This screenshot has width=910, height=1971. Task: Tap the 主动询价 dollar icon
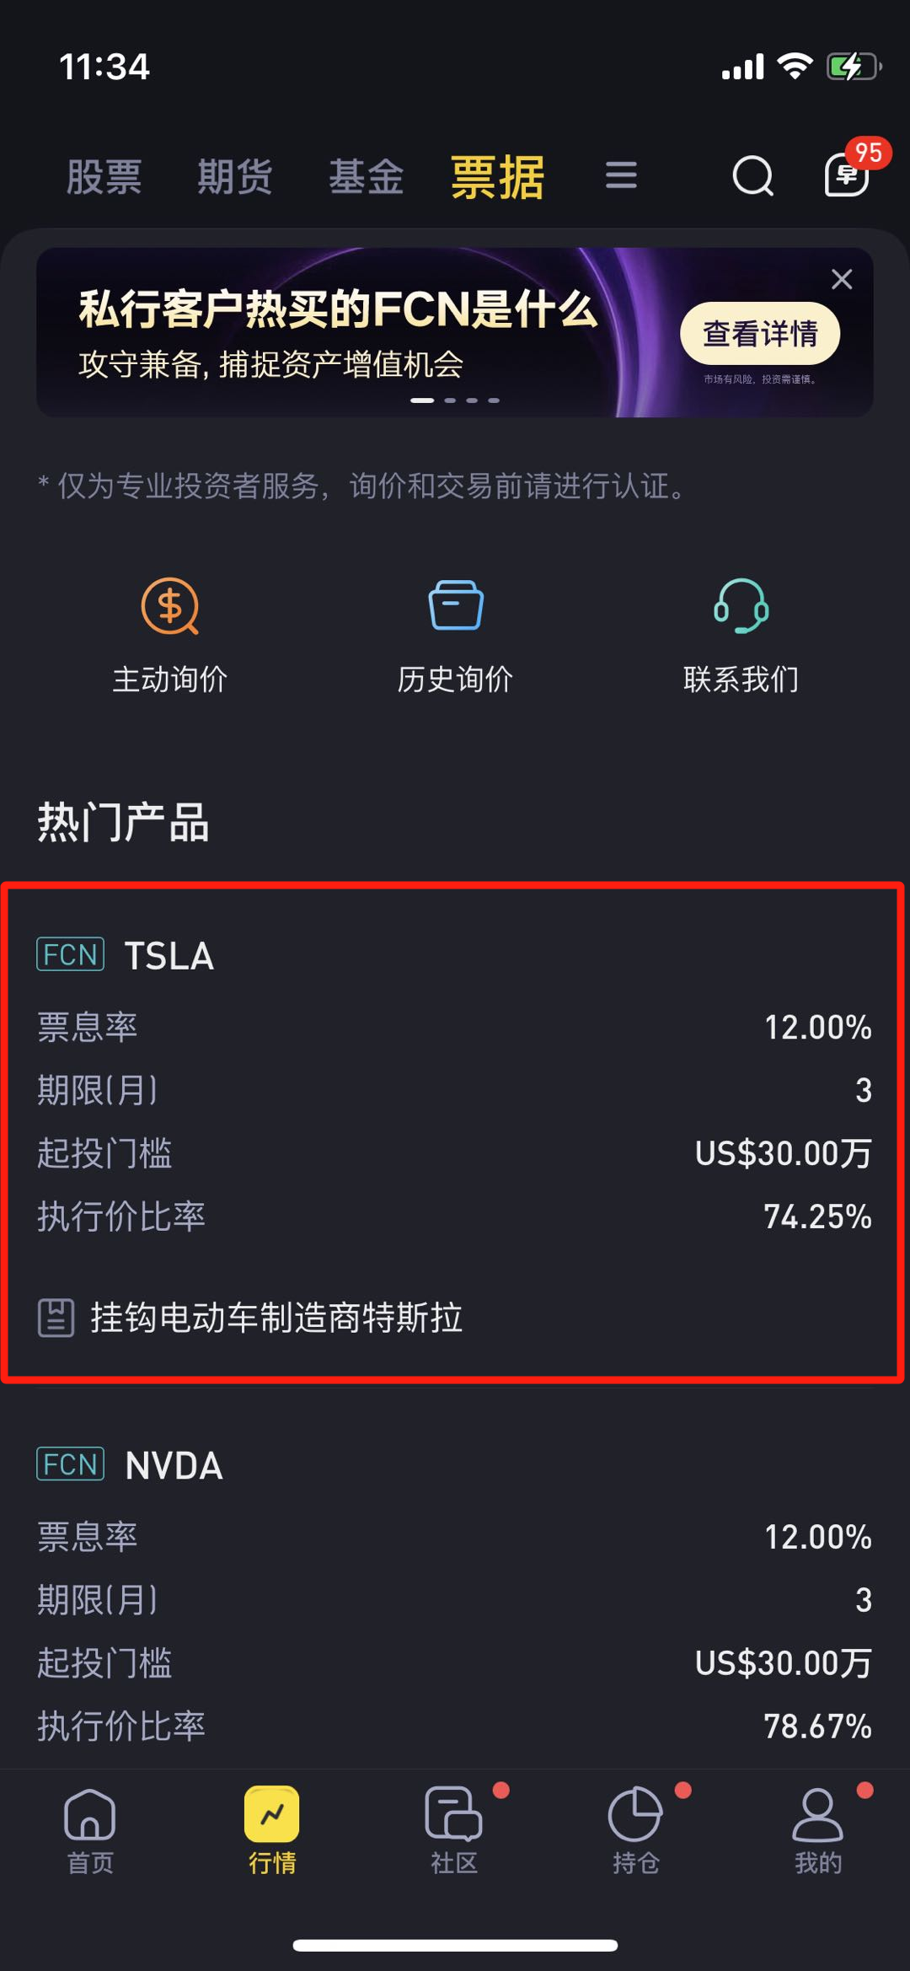click(x=169, y=606)
